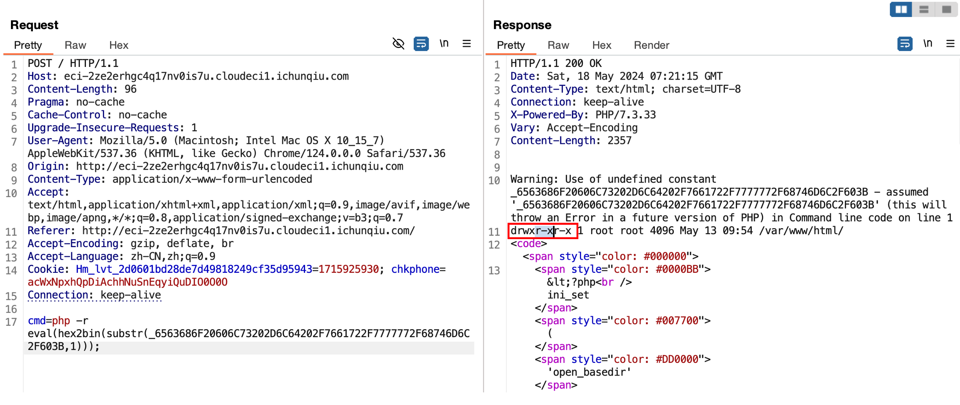Click the 'open_basedir' string in Response
Image resolution: width=960 pixels, height=405 pixels.
click(x=589, y=372)
